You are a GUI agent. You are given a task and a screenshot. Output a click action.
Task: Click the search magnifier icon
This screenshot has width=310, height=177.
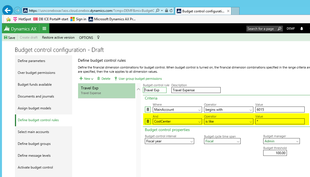point(279,28)
